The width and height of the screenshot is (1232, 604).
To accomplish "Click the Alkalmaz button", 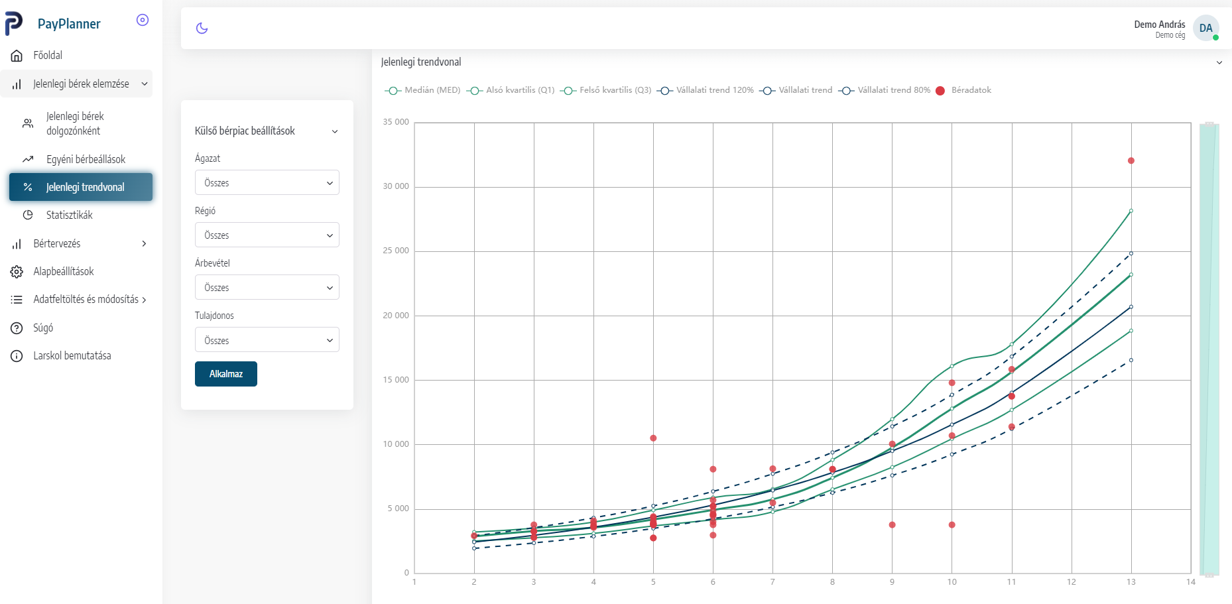I will (x=226, y=374).
